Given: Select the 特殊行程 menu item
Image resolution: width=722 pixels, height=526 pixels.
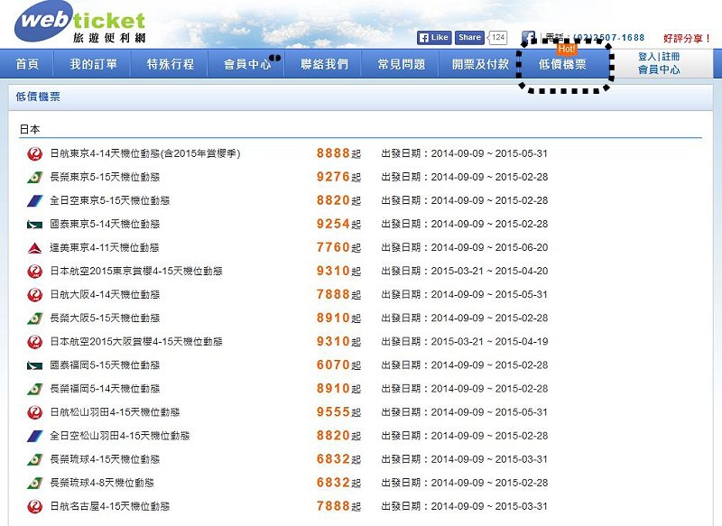Looking at the screenshot, I should [x=171, y=64].
